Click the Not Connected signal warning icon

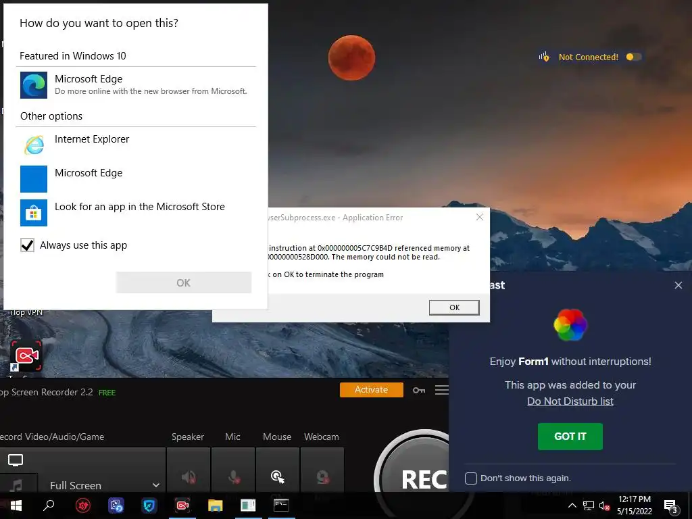tap(544, 57)
